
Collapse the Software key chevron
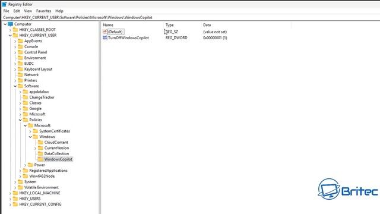pos(15,86)
